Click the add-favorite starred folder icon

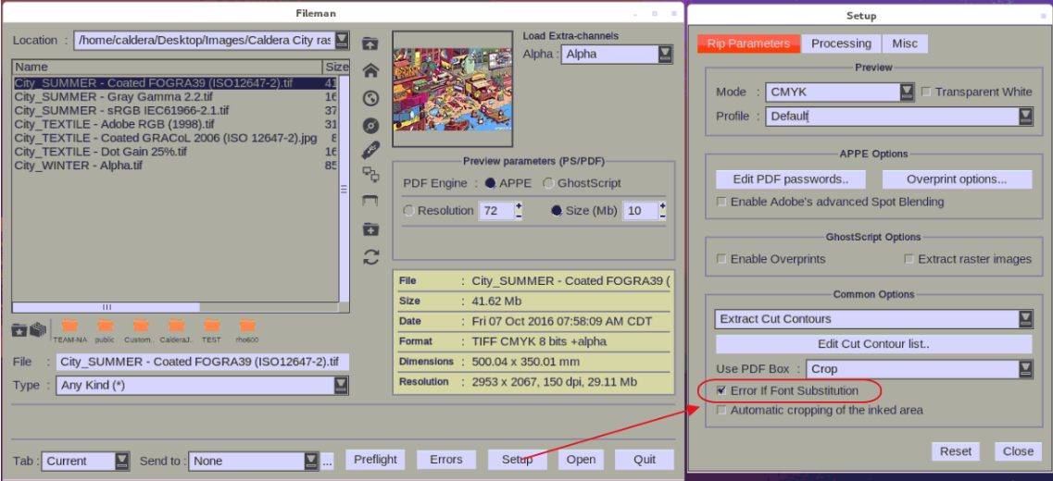point(19,329)
